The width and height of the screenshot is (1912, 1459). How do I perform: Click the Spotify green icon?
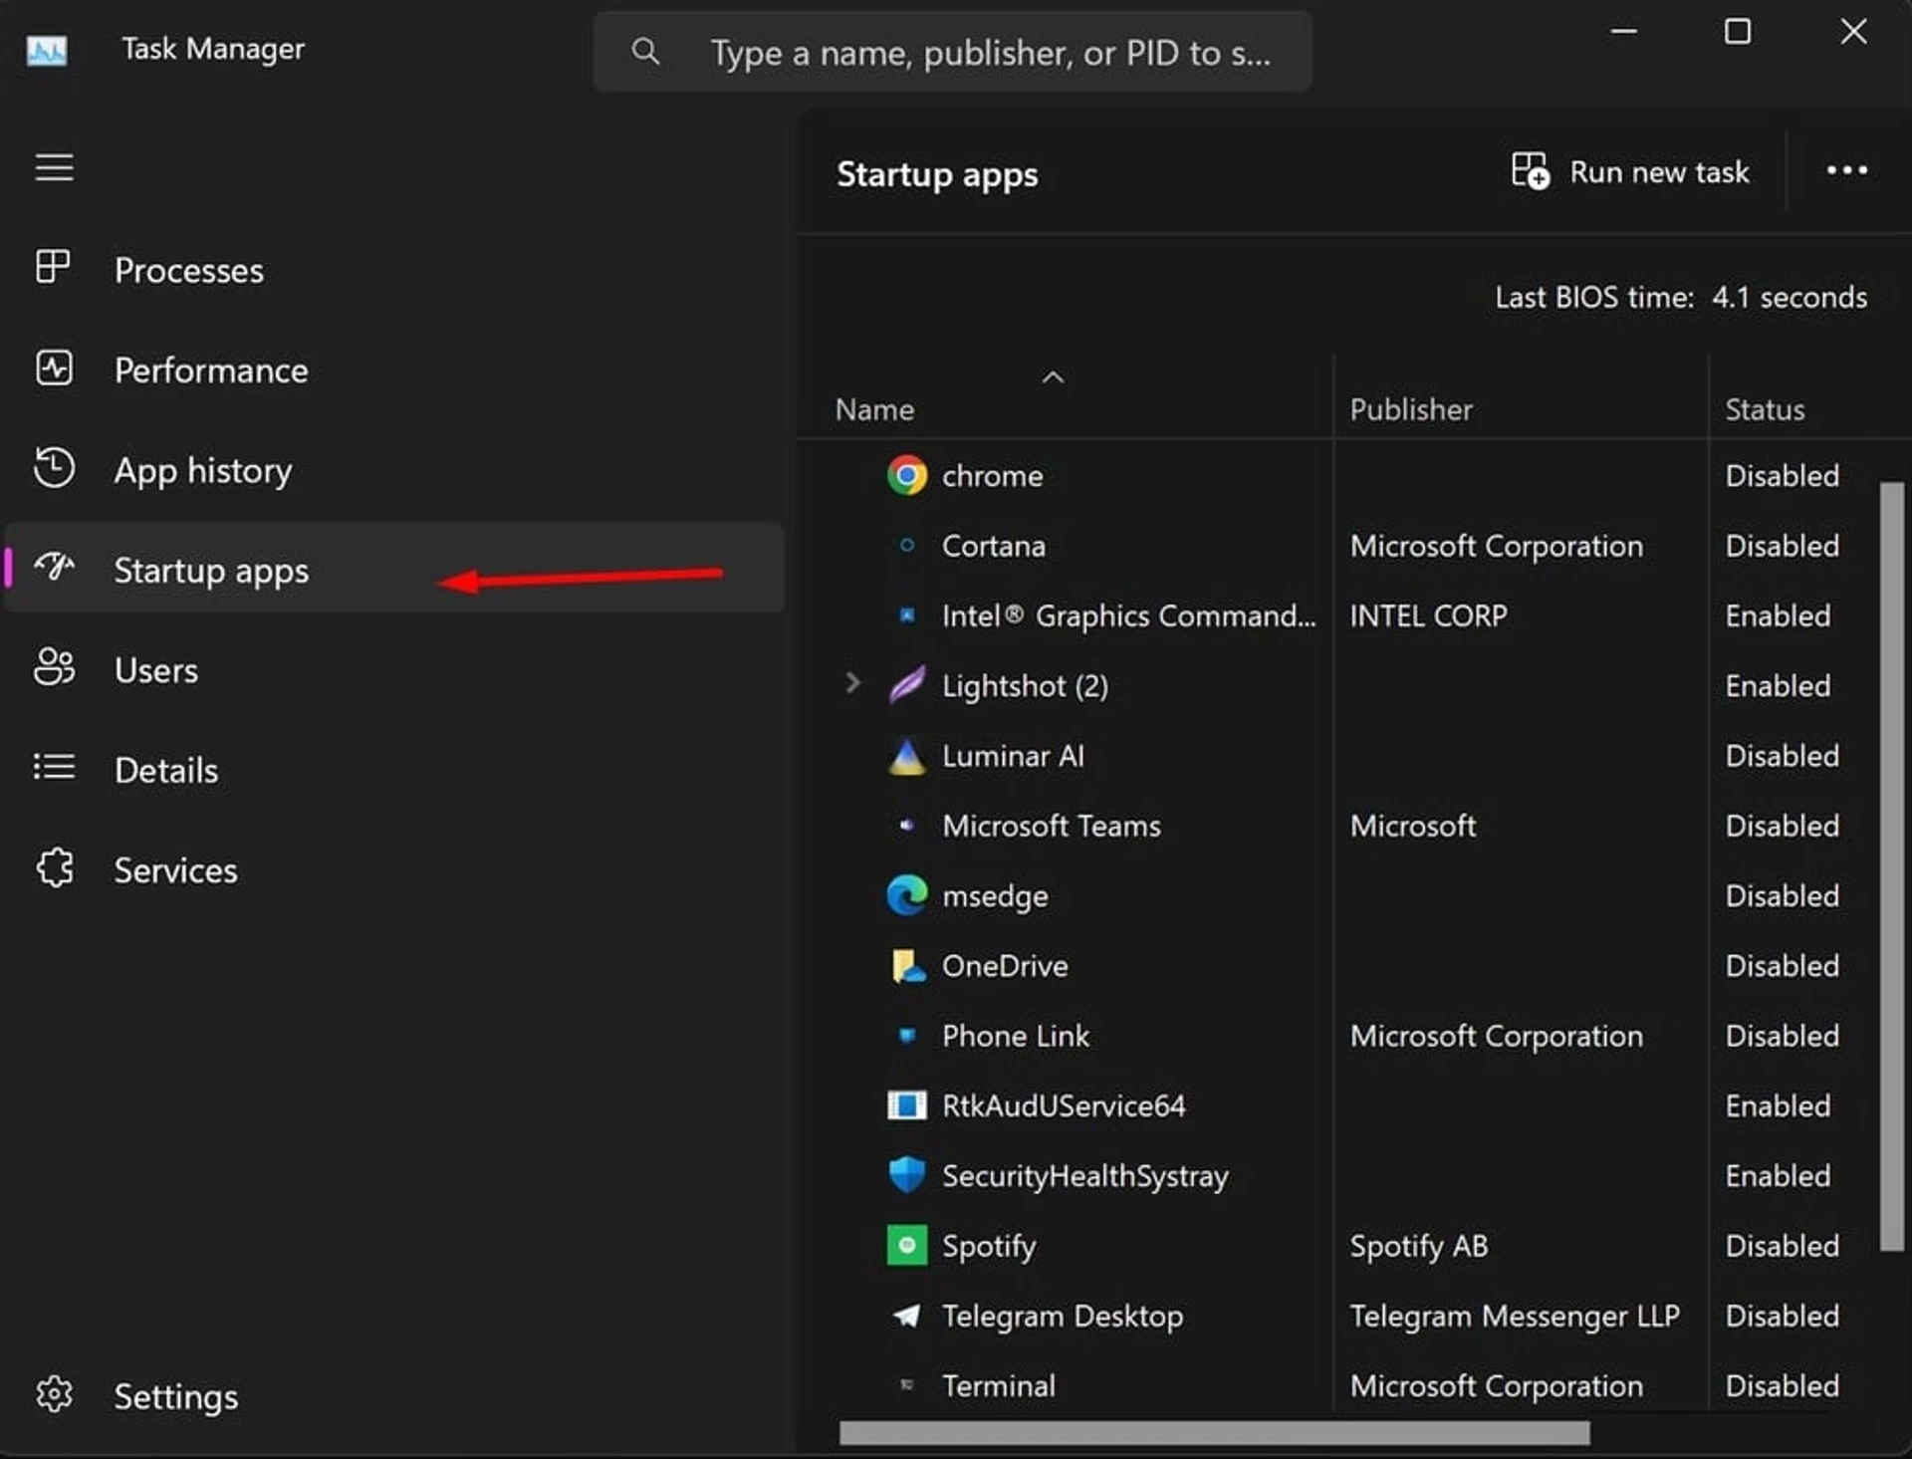point(906,1245)
